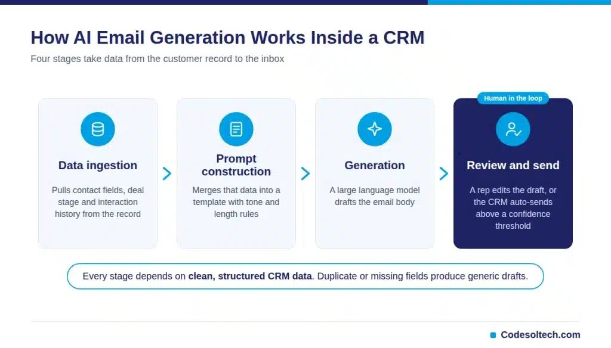Click the document icon above Prompt construction
This screenshot has width=611, height=348.
pos(236,129)
